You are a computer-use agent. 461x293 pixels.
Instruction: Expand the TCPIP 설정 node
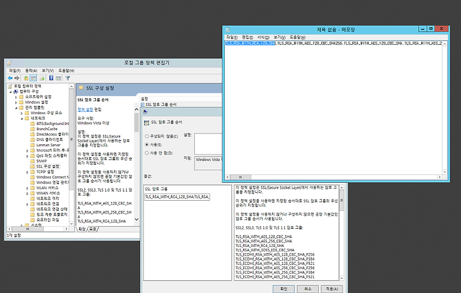tap(28, 172)
